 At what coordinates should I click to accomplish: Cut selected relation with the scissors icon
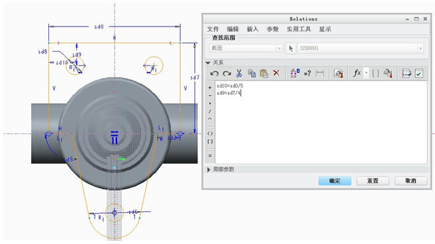239,74
